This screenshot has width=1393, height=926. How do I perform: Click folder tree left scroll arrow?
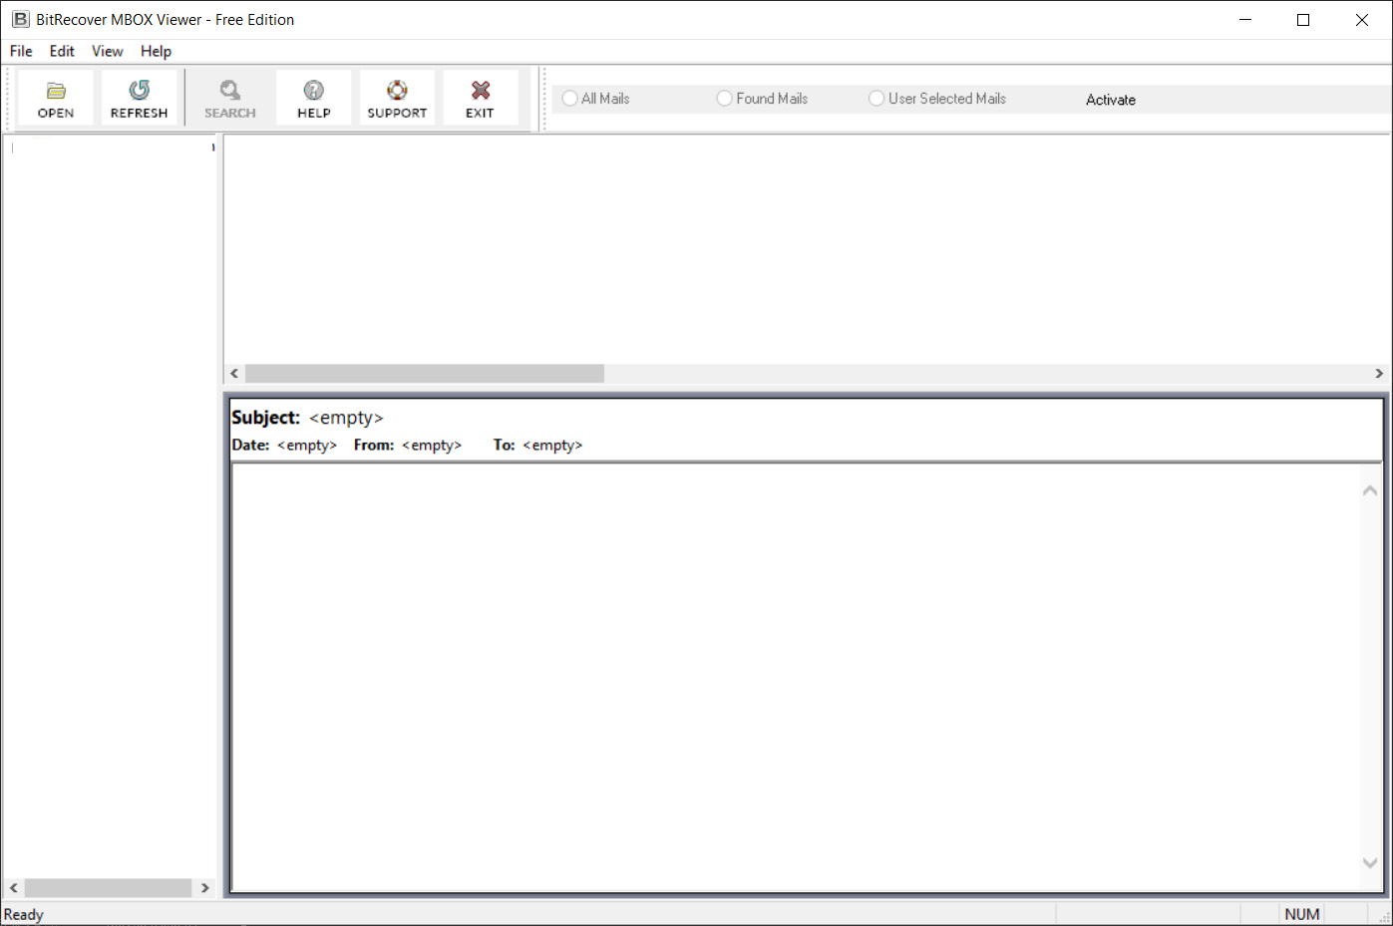tap(14, 888)
